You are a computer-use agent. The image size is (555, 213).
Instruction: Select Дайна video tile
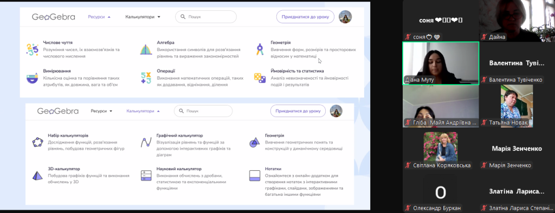click(x=517, y=21)
